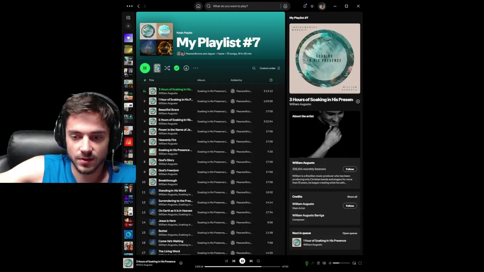
Task: Pause using the big green playlist button
Action: point(145,68)
